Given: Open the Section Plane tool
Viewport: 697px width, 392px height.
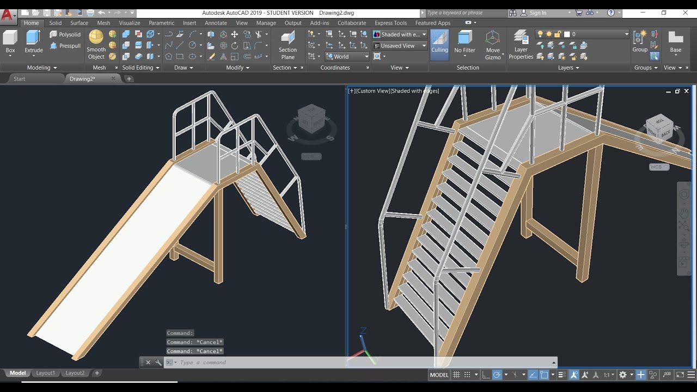Looking at the screenshot, I should (288, 45).
